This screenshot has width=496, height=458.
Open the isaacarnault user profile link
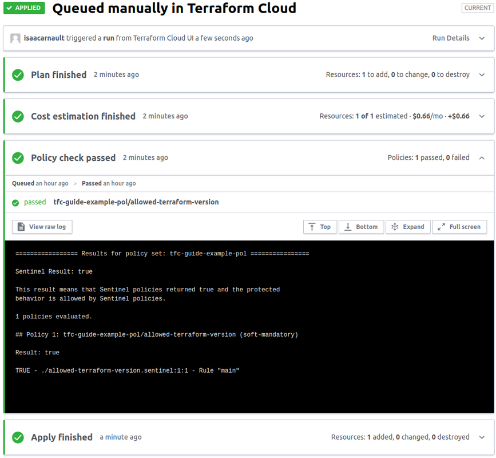coord(44,38)
